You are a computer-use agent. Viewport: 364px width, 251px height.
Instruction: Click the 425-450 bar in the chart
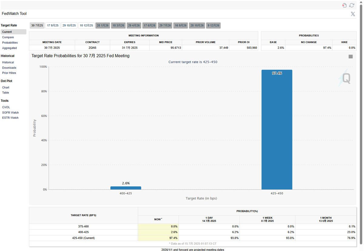277,130
